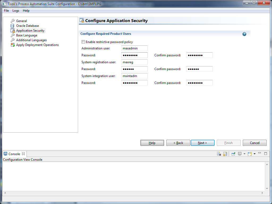
Task: Focus System integration user field mxintadm
Action: pos(134,76)
